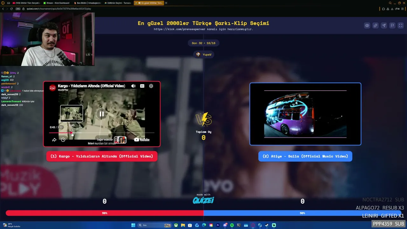Switch to the Stream - Kick Dashboard tab
This screenshot has height=229, width=407.
click(57, 3)
